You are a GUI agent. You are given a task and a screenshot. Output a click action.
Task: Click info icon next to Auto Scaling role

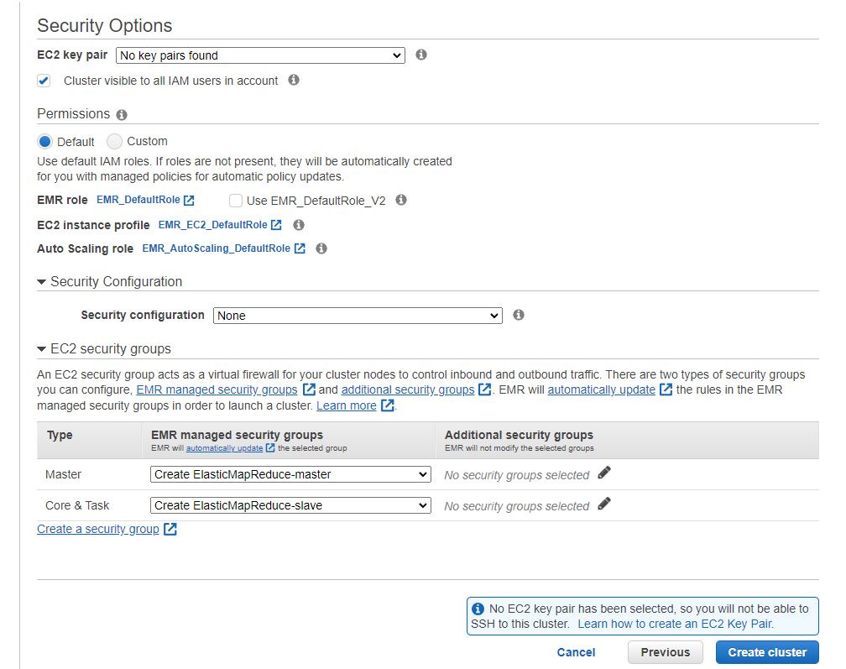click(321, 248)
